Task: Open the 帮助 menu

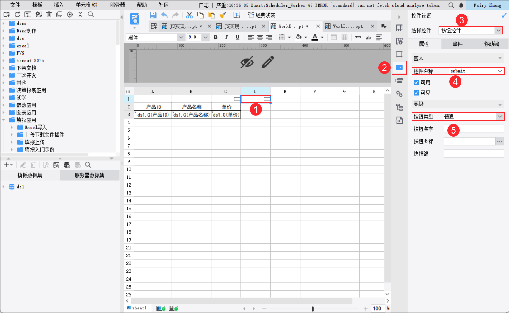Action: (142, 5)
